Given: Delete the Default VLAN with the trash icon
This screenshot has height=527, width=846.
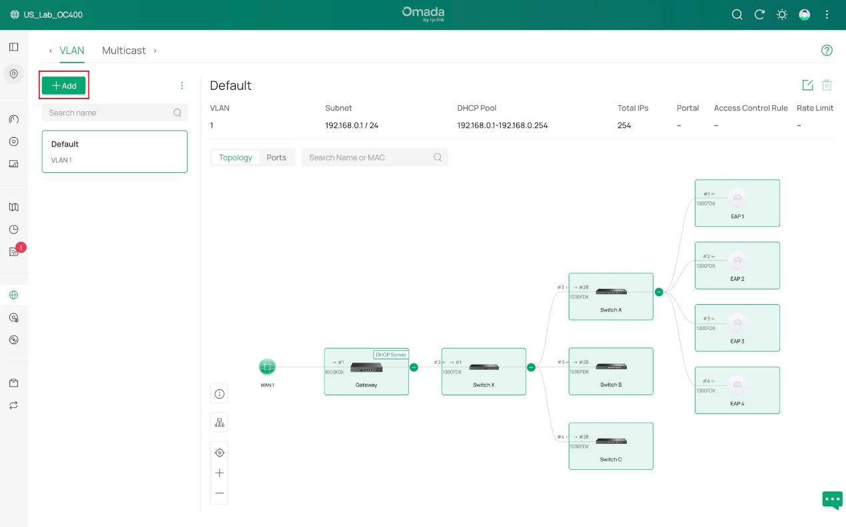Looking at the screenshot, I should point(827,85).
